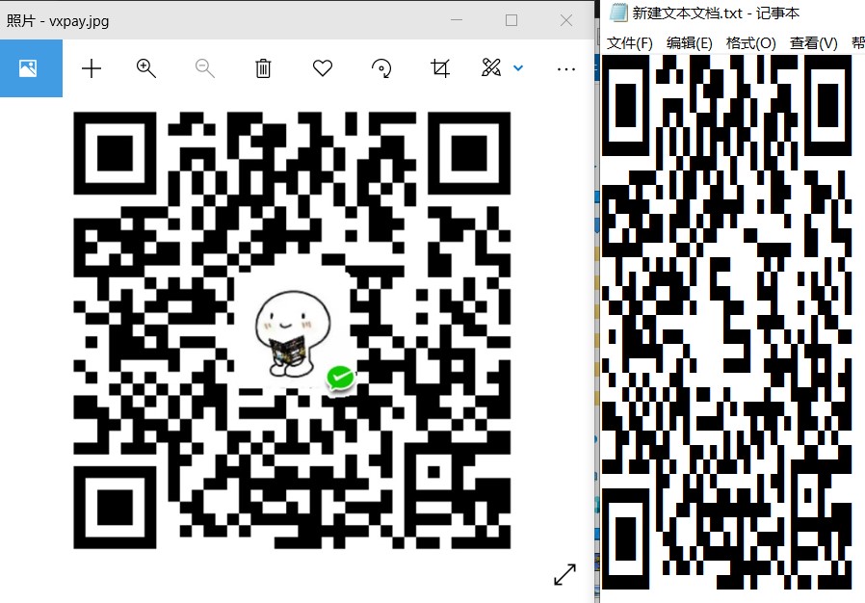Viewport: 865px width, 603px height.
Task: Click the title 照片 - vxpay.jpg
Action: point(58,21)
